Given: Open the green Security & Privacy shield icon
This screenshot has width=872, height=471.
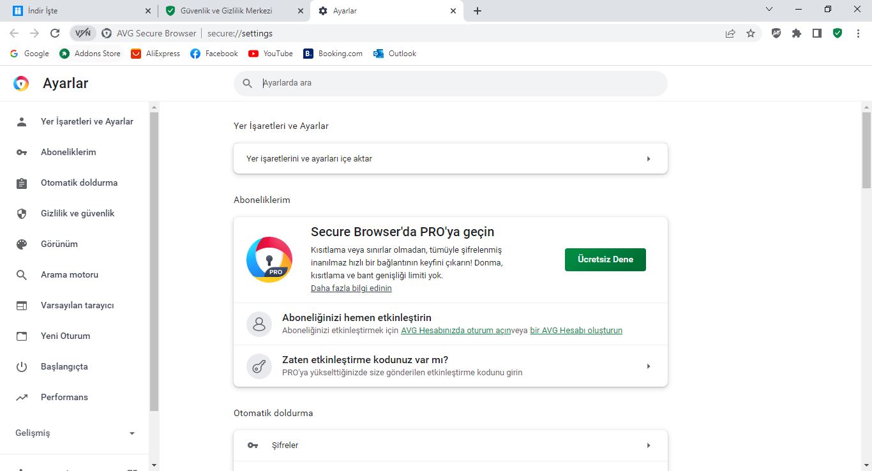Looking at the screenshot, I should 838,33.
